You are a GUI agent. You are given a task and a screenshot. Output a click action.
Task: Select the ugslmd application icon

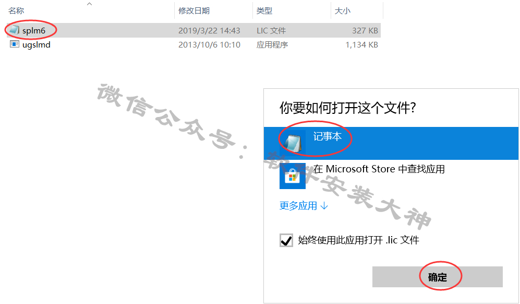click(14, 44)
